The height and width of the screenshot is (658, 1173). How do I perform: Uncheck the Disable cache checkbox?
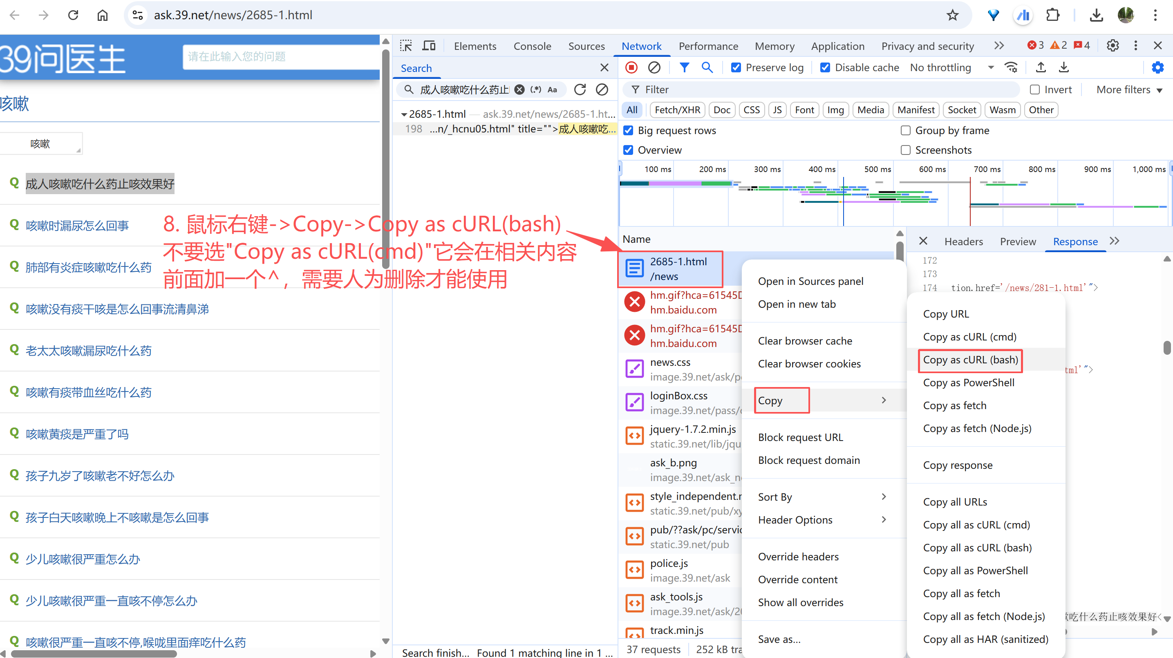click(825, 68)
